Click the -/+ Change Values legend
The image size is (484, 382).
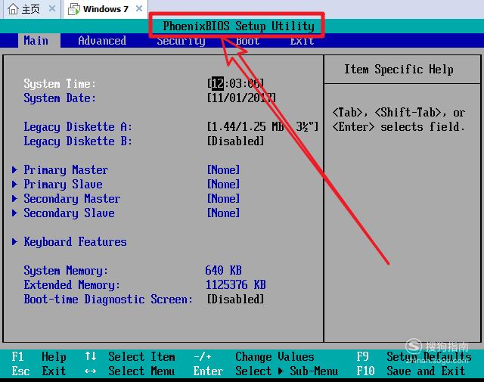(x=254, y=357)
